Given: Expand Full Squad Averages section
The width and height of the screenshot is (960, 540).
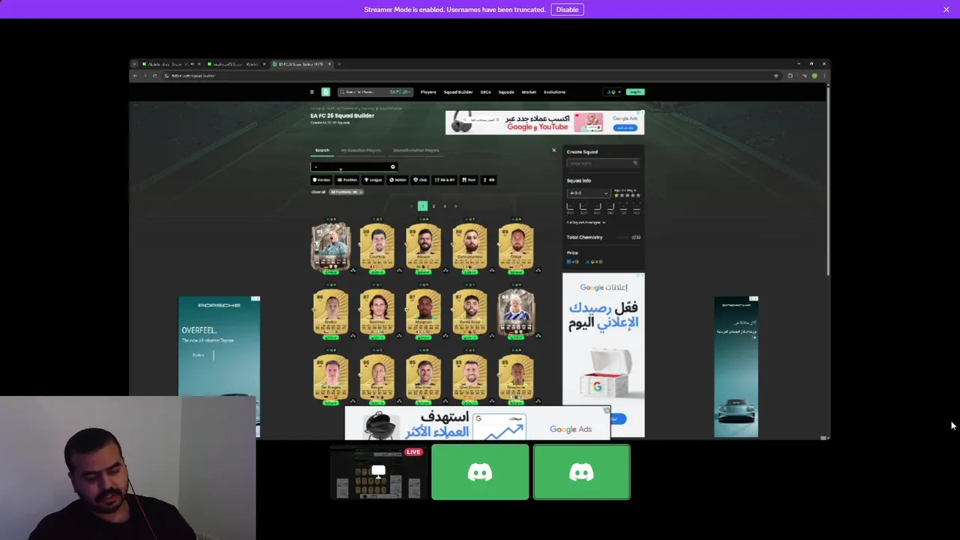Looking at the screenshot, I should (x=586, y=222).
